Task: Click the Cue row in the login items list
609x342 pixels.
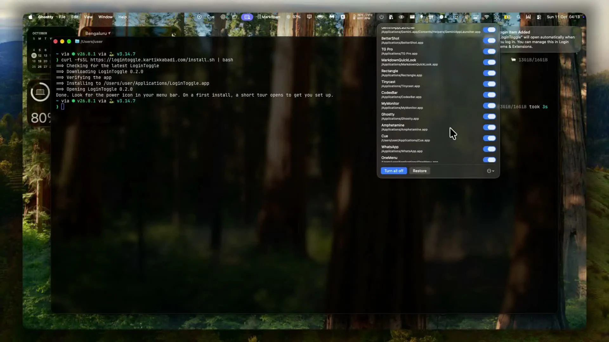Action: tap(438, 138)
